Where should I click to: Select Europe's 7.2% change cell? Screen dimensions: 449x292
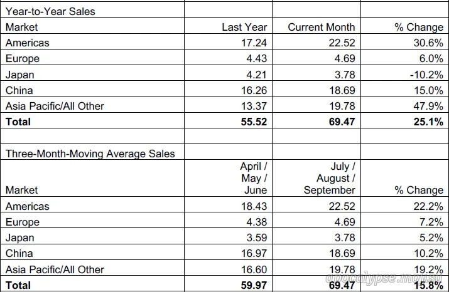430,222
